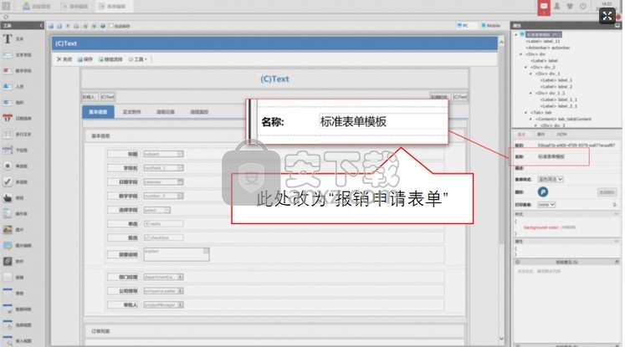Open the print form 'none' dropdown

tap(546, 205)
